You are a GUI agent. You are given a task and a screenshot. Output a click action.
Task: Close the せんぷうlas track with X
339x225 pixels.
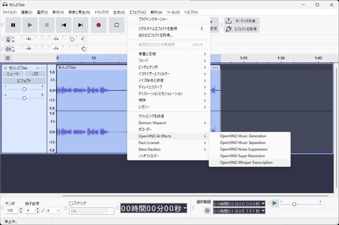tap(5, 68)
